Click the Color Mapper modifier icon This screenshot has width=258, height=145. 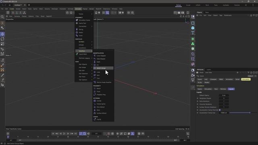[x=95, y=56]
